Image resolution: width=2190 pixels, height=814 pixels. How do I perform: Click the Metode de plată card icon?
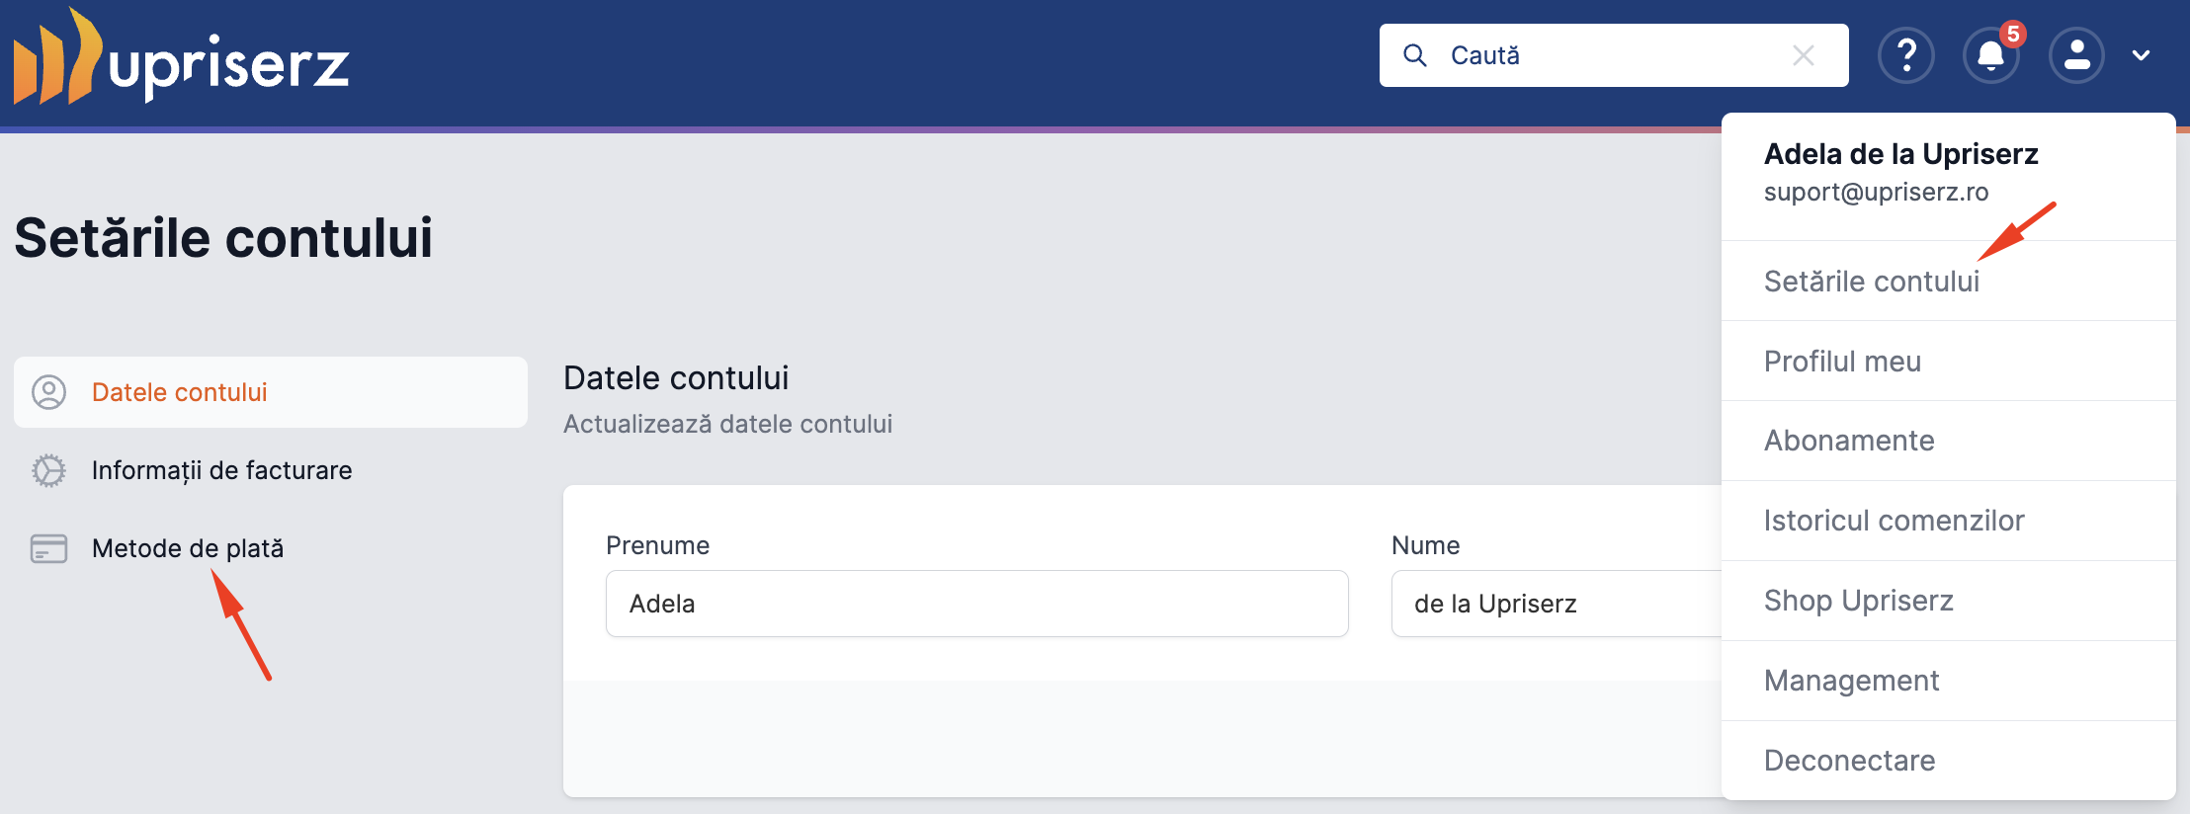[48, 548]
